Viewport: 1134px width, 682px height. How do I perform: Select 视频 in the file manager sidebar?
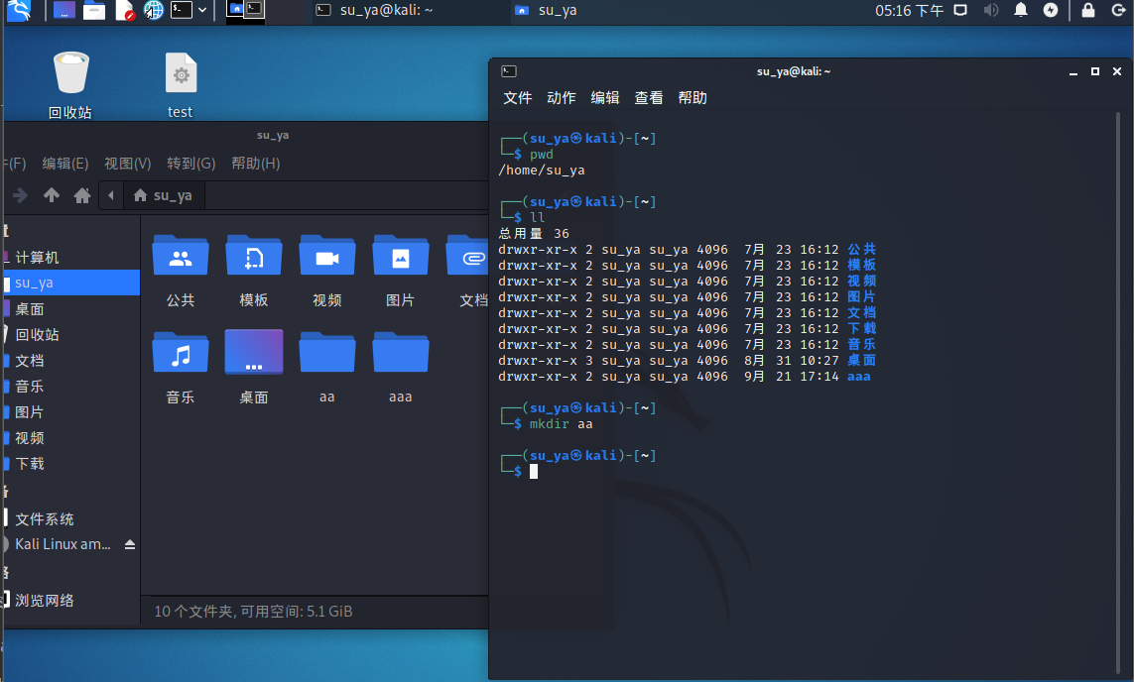pyautogui.click(x=70, y=438)
